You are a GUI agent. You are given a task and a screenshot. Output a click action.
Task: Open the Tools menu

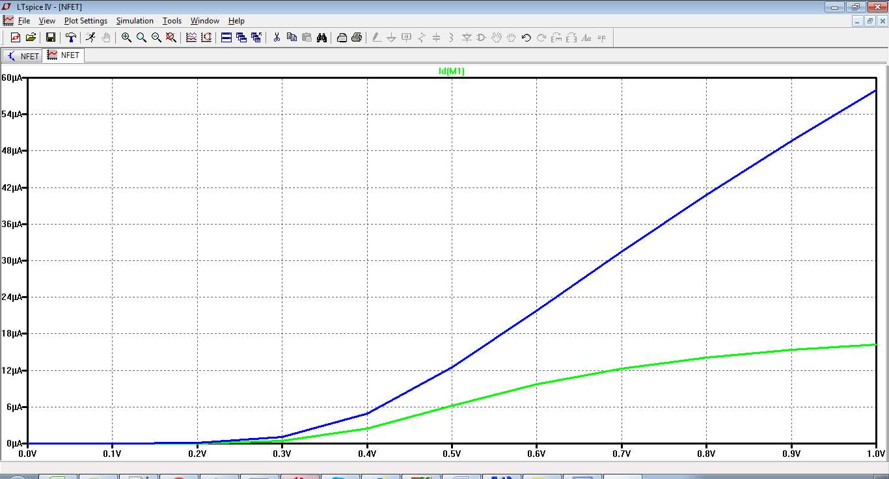point(172,21)
